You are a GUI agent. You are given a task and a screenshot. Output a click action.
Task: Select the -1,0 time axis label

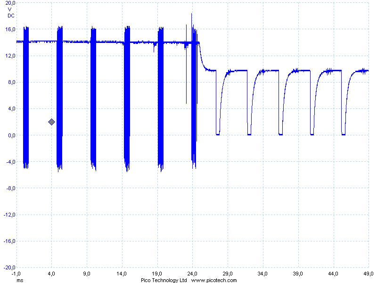pyautogui.click(x=16, y=274)
